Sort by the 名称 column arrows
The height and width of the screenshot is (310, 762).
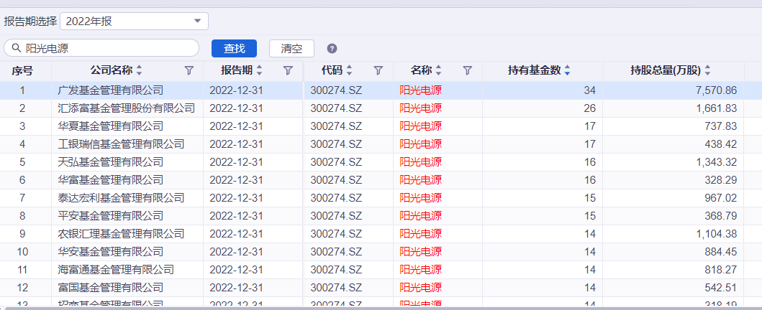pos(438,71)
